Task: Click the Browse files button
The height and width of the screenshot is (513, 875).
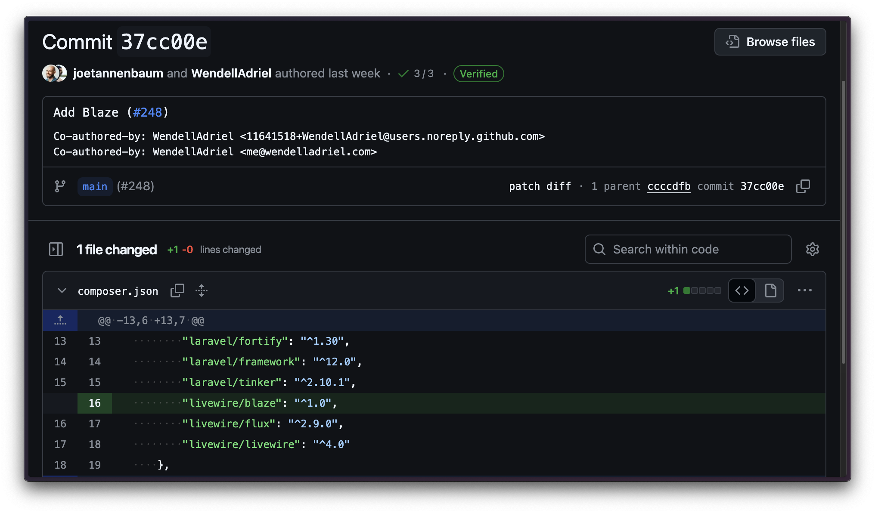Action: [770, 42]
